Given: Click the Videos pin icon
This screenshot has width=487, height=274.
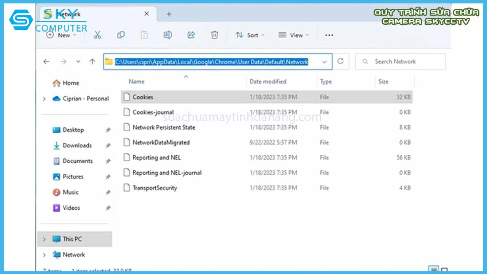Looking at the screenshot, I should [108, 208].
